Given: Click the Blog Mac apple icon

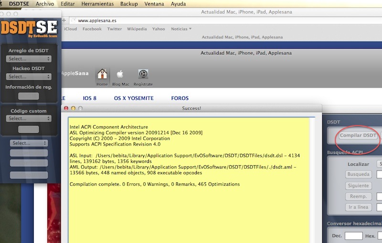Looking at the screenshot, I should (x=120, y=74).
